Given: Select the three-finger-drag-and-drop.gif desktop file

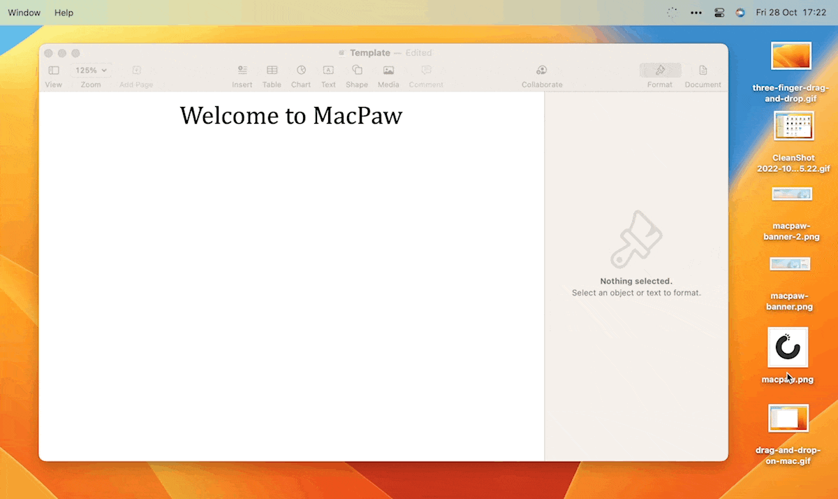Looking at the screenshot, I should [791, 56].
